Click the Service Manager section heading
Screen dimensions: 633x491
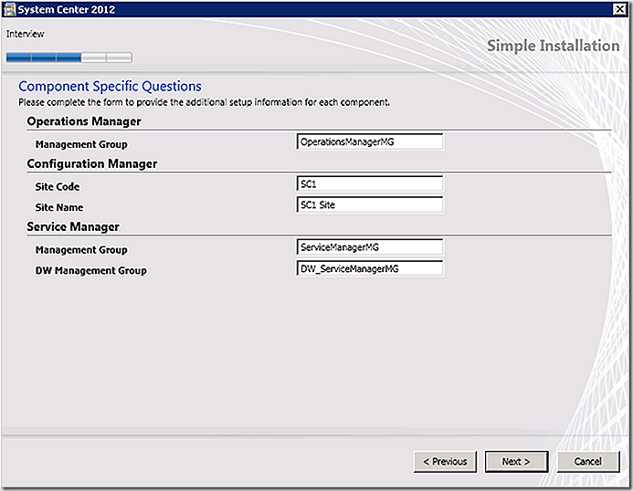tap(73, 226)
